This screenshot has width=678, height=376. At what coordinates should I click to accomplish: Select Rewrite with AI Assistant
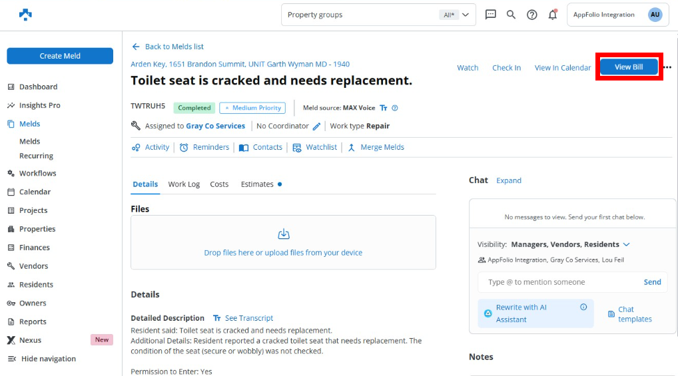click(528, 313)
